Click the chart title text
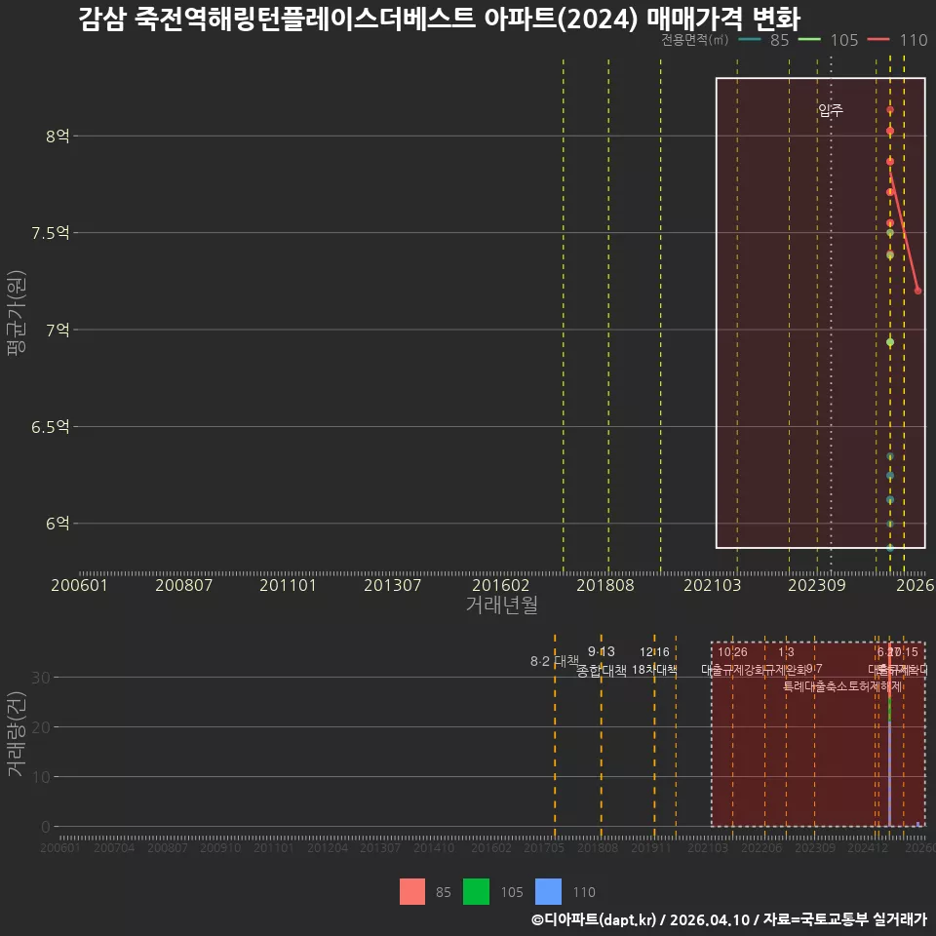936x936 pixels. [x=439, y=18]
